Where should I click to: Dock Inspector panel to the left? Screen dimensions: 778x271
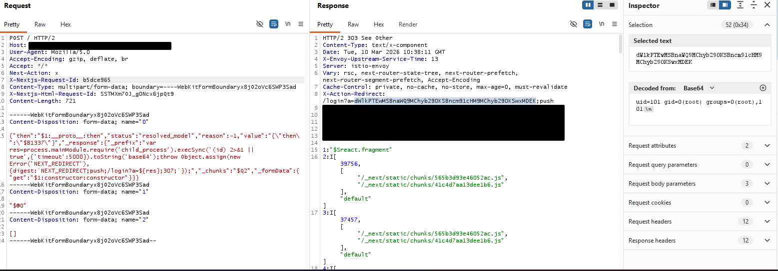click(713, 5)
